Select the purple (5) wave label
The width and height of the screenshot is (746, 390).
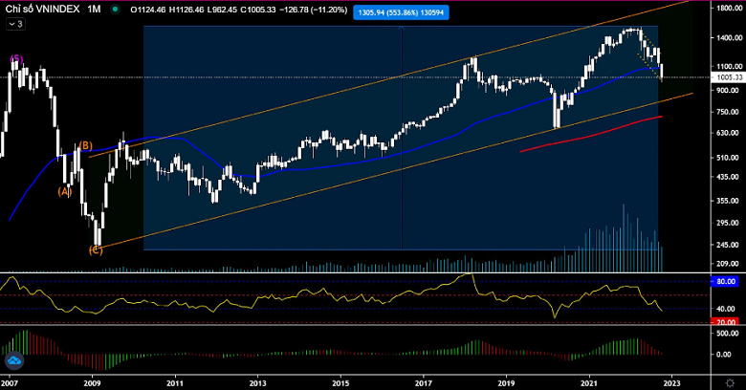click(15, 59)
